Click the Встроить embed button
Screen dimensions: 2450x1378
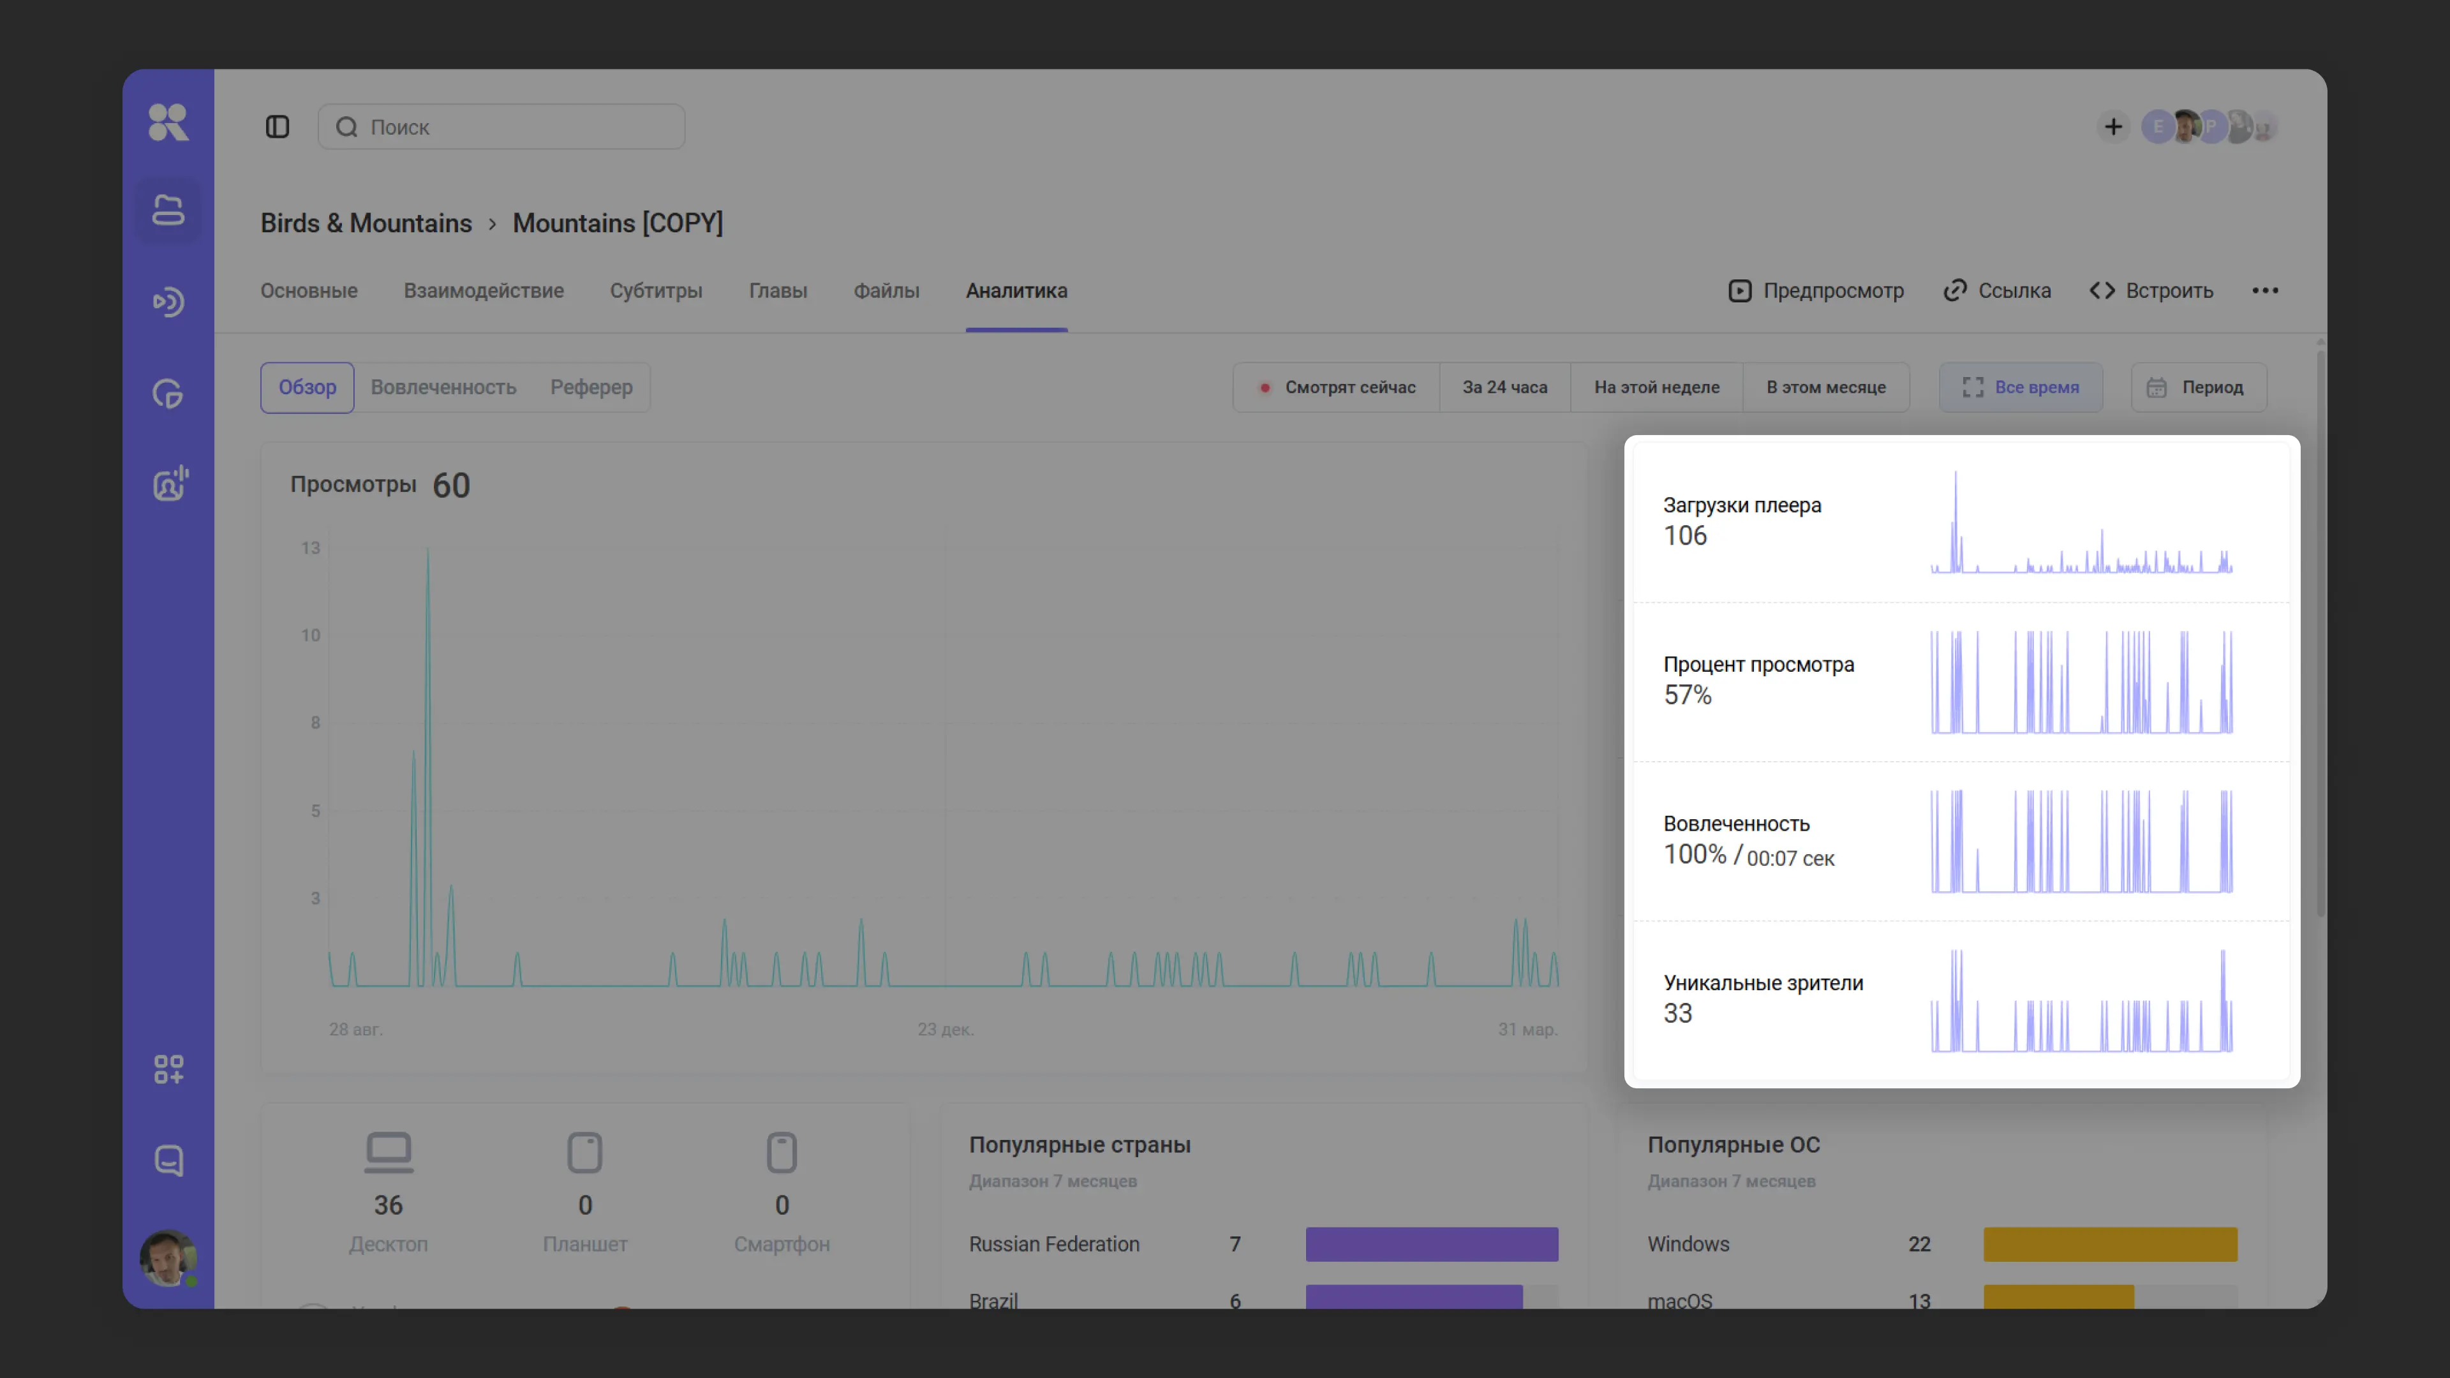tap(2151, 291)
